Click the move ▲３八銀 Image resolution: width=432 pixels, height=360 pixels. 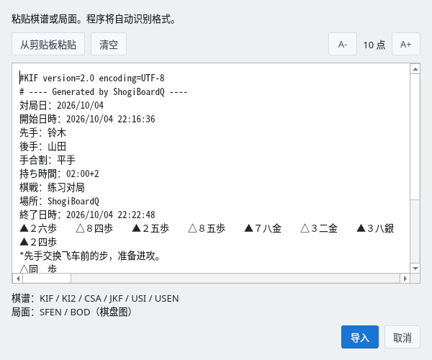coord(376,228)
